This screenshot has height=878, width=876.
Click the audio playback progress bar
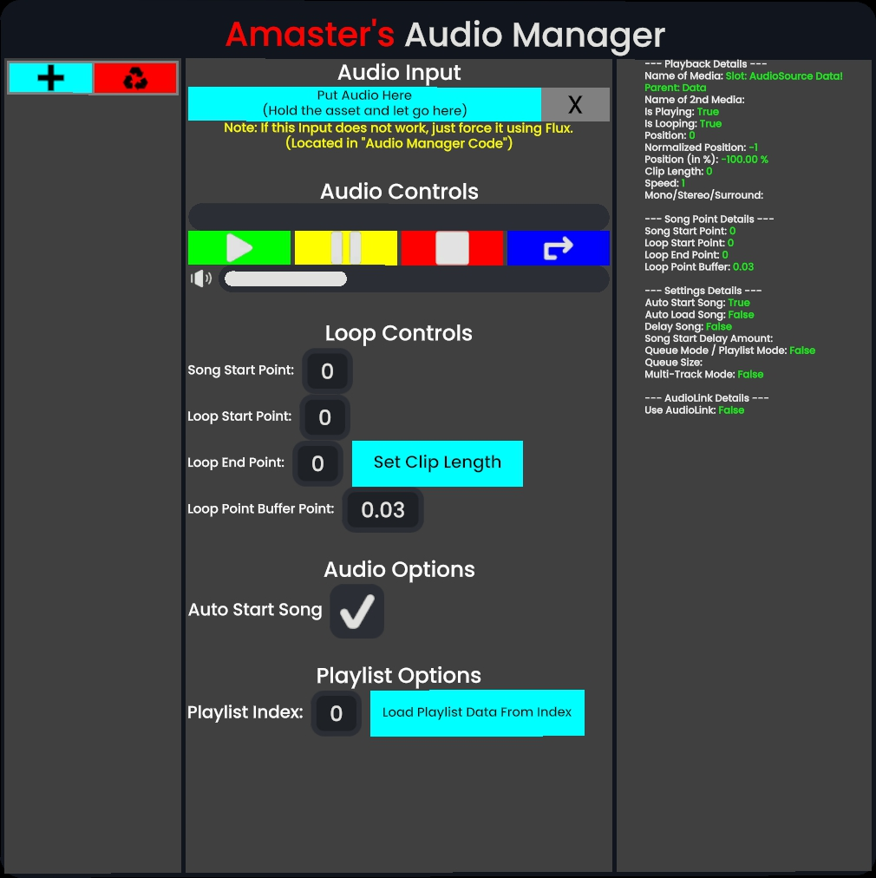click(398, 216)
